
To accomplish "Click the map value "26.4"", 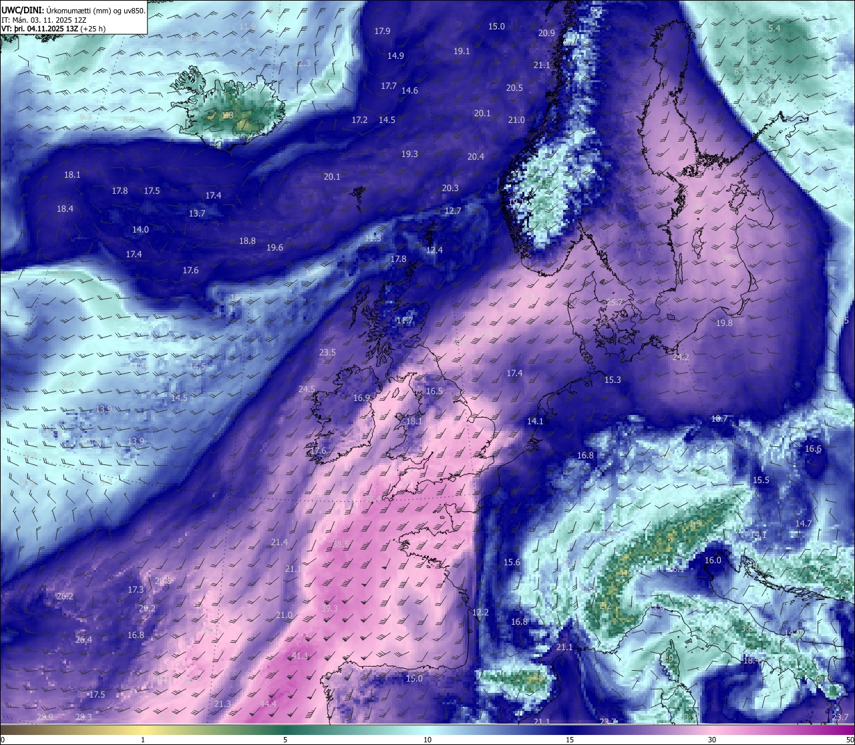I will (83, 640).
